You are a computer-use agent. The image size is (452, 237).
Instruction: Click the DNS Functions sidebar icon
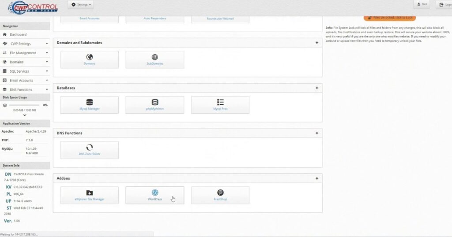pos(4,89)
